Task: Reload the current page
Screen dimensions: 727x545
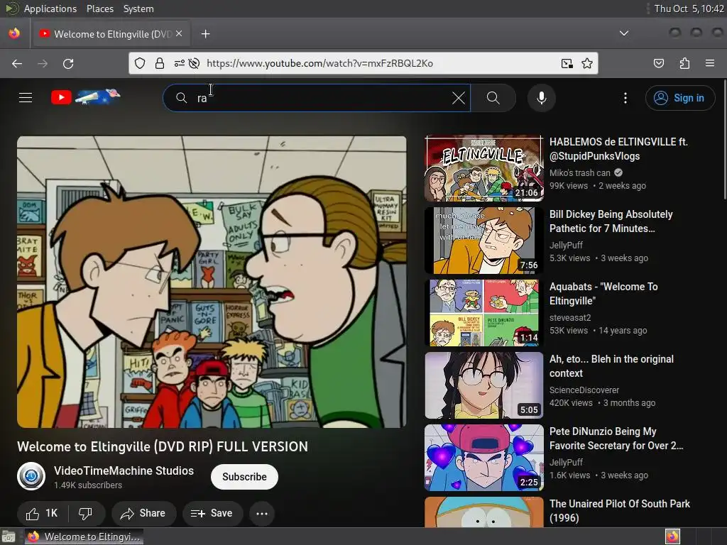Action: pos(68,63)
